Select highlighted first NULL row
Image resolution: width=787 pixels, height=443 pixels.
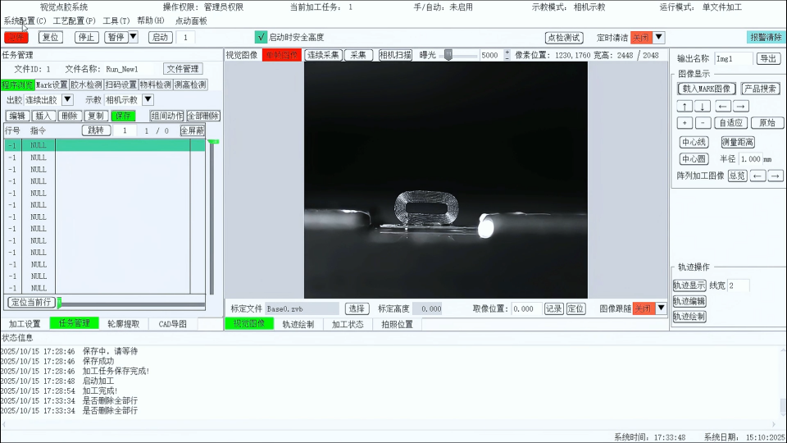coord(105,145)
